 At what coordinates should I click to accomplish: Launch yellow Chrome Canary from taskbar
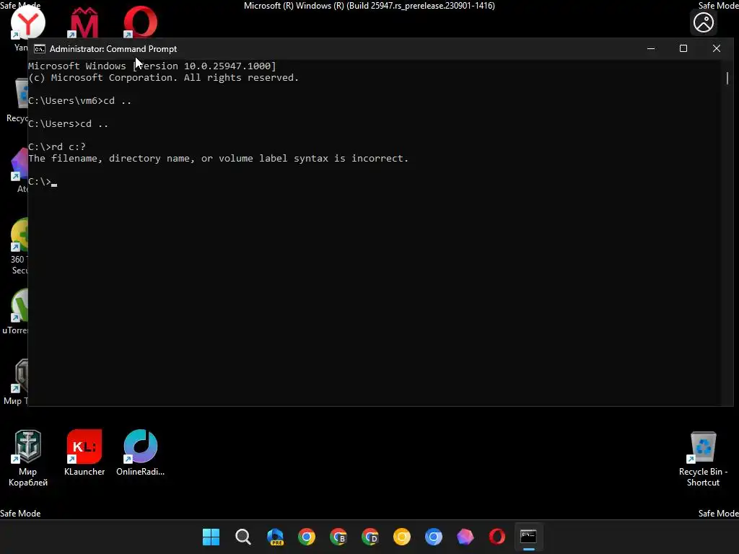pos(402,537)
